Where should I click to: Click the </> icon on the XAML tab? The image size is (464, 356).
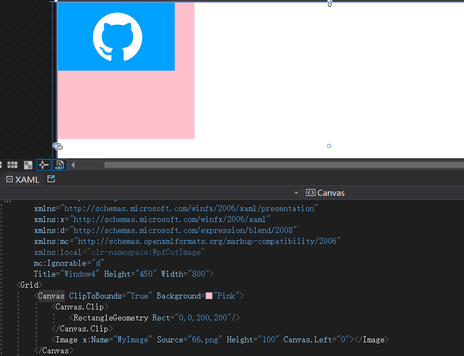click(9, 179)
